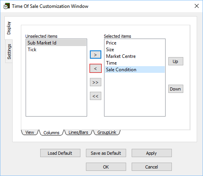Viewport: 203px width, 176px height.
Task: Move selected column Up
Action: (176, 61)
